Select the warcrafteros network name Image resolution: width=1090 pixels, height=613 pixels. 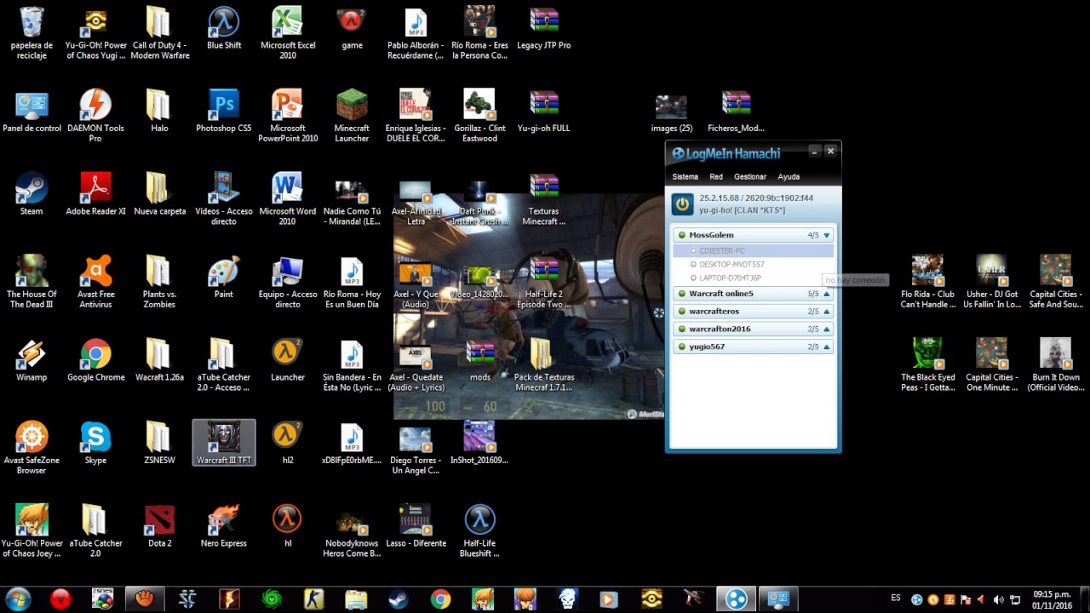pos(714,312)
